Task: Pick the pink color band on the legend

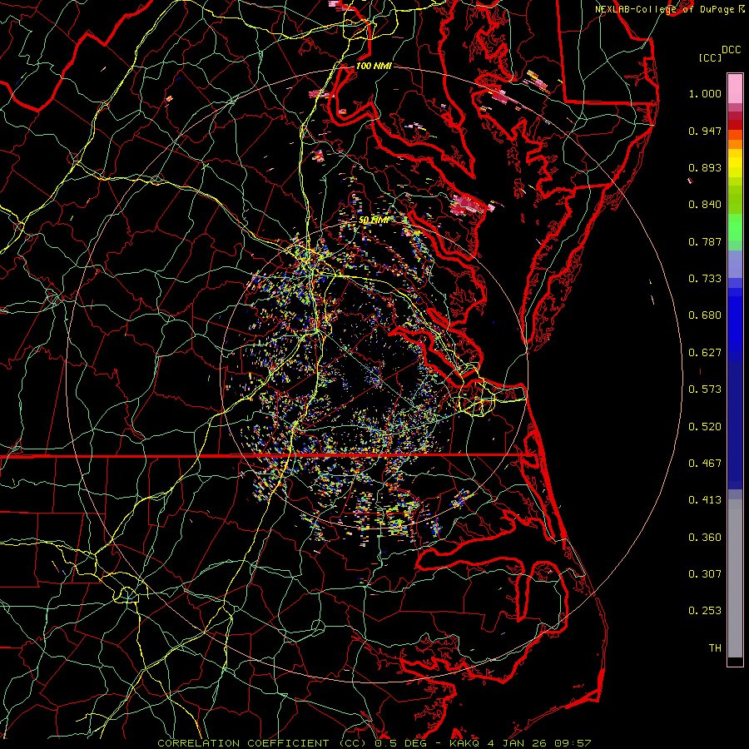Action: [735, 89]
